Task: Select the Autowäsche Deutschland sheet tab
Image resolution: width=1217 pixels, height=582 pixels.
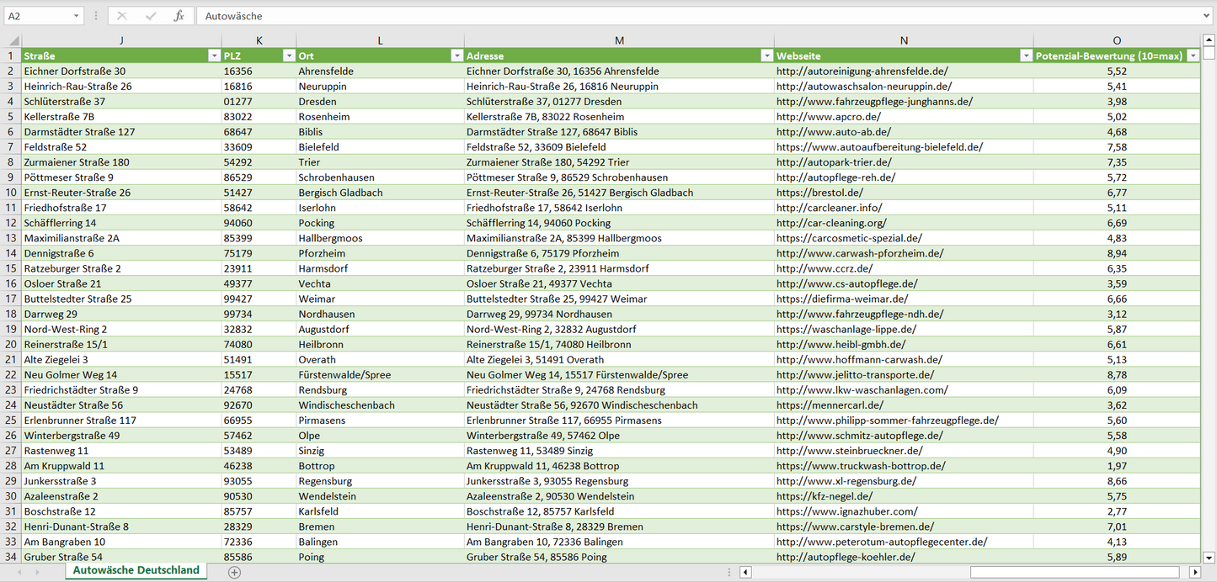Action: 136,570
